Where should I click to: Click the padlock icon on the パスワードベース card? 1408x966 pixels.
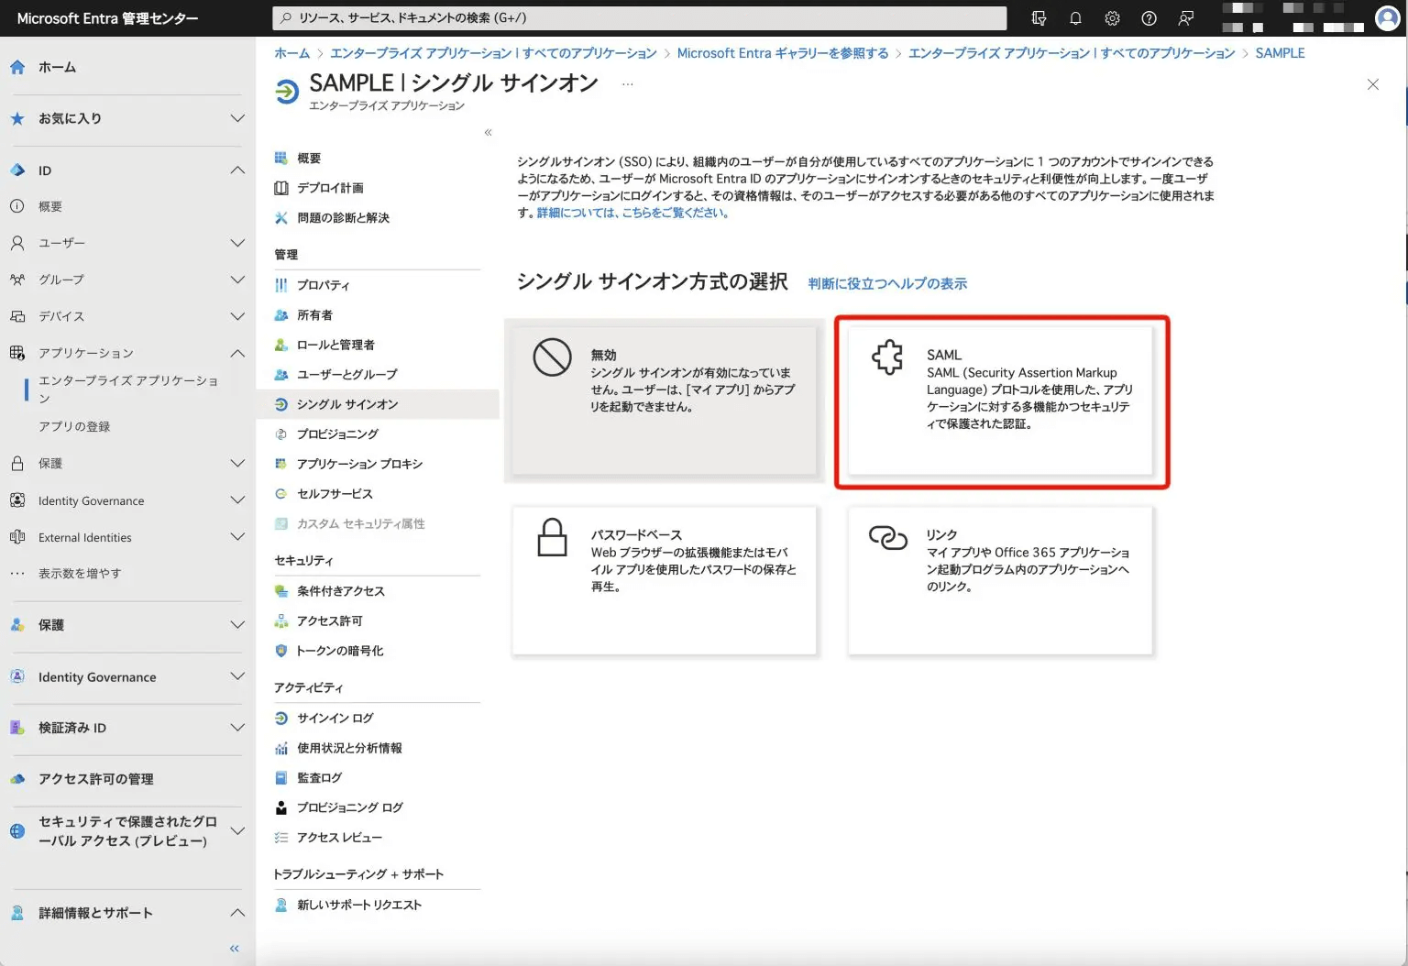point(552,537)
